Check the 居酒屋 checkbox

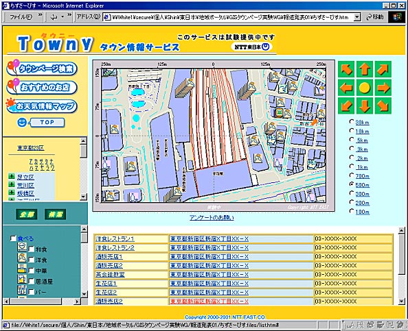[31, 282]
